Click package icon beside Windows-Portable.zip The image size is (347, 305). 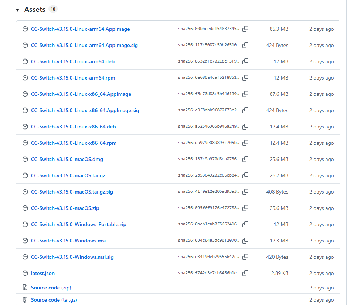(25, 225)
